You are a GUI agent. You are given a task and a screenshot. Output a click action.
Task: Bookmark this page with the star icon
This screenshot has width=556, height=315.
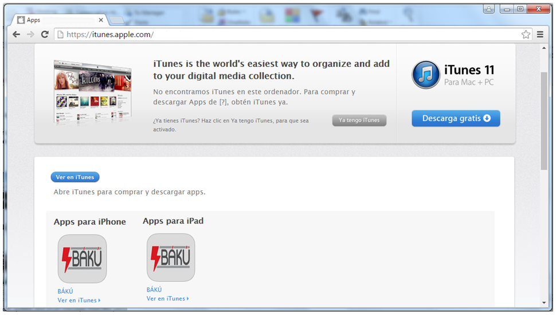526,34
